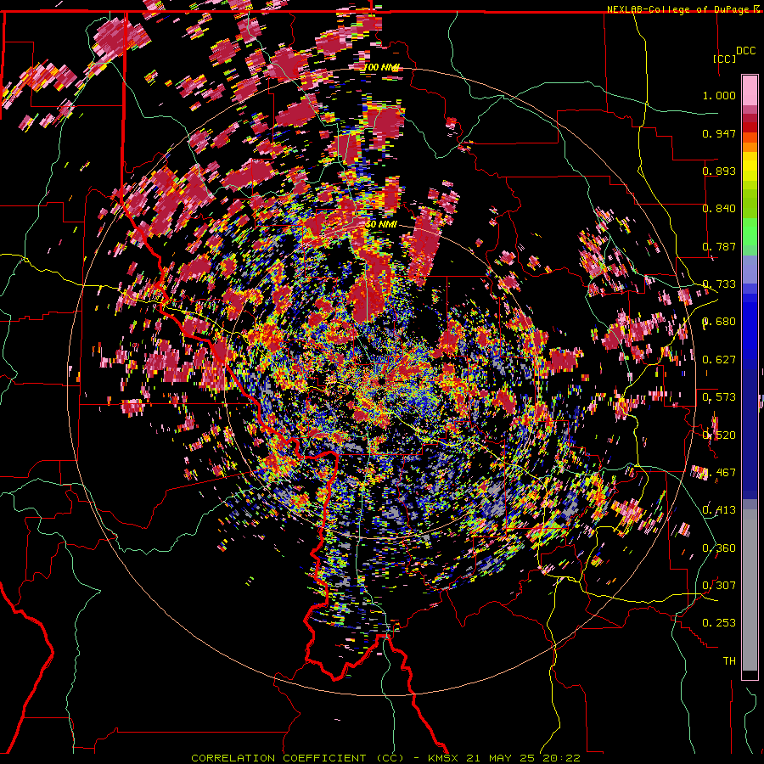
Task: Click the KMSX station identifier in caption
Action: coord(443,758)
